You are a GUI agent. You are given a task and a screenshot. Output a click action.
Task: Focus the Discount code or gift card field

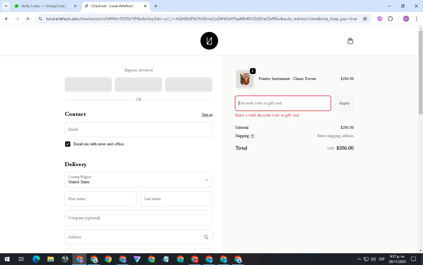tap(283, 103)
